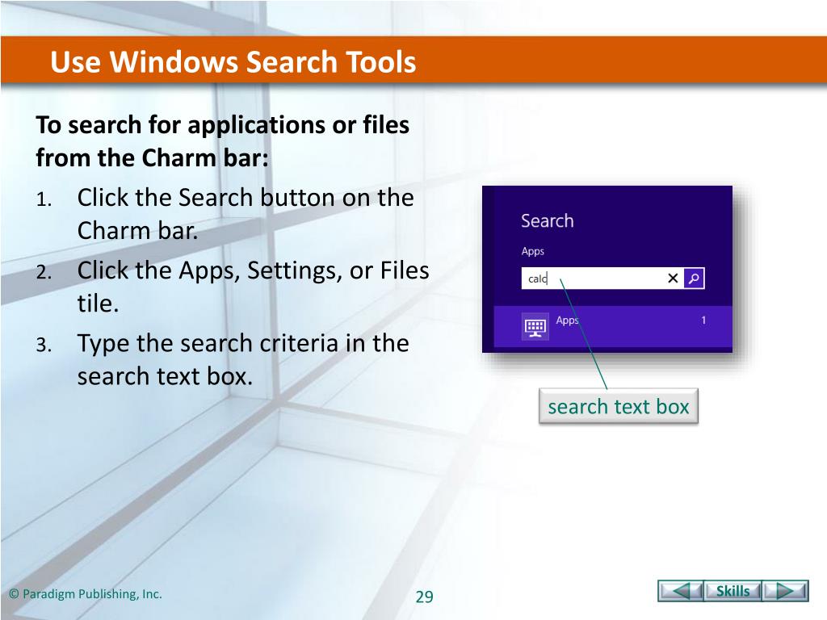Click the bold heading about searching from Charm bar
This screenshot has height=620, width=827.
[x=223, y=140]
